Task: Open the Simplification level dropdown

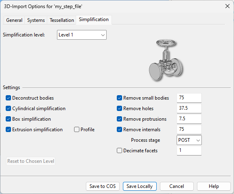Action: tap(82, 35)
